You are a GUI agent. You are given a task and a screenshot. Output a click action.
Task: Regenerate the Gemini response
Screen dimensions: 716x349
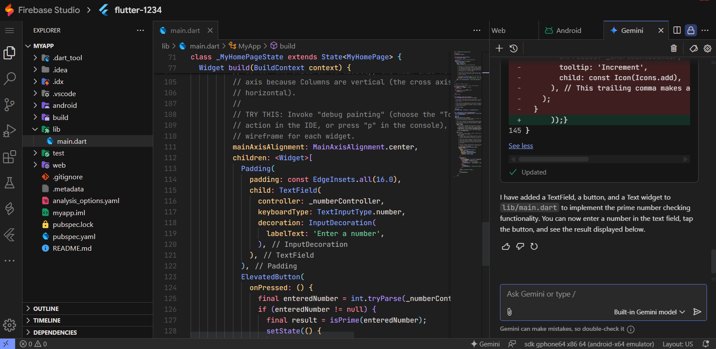point(534,246)
